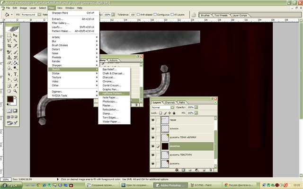Enable the All Layers checkbox

(x=172, y=15)
